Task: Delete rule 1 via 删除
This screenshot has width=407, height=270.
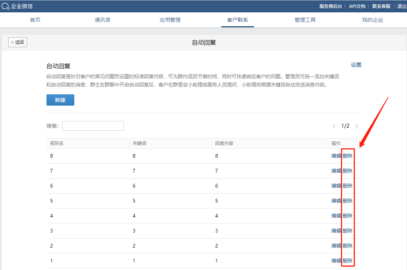Action: tap(348, 261)
